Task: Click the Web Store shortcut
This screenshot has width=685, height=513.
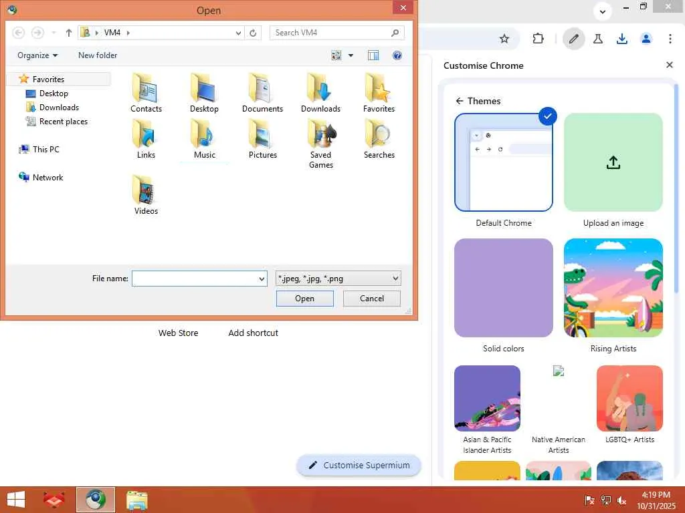Action: point(178,333)
